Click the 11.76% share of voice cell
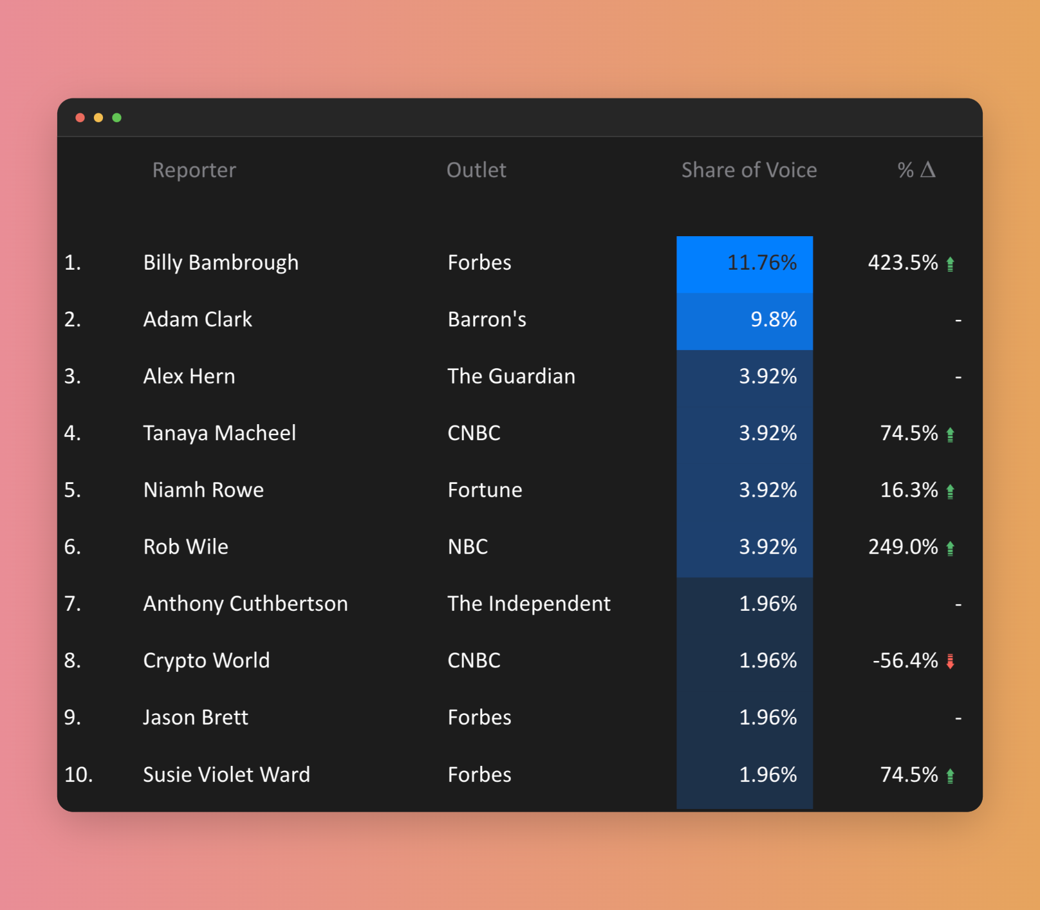The image size is (1040, 910). 745,264
